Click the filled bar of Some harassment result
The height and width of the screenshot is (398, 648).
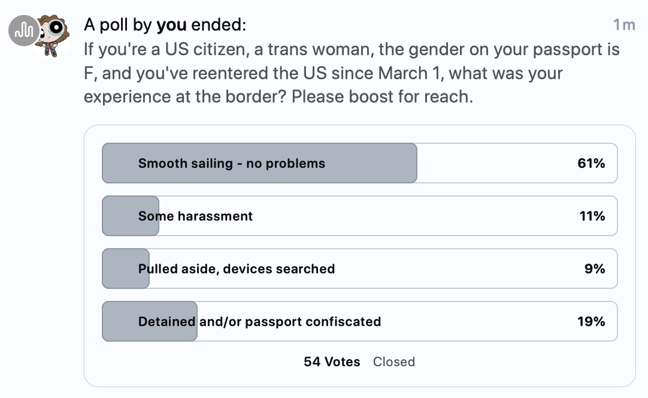pos(131,216)
